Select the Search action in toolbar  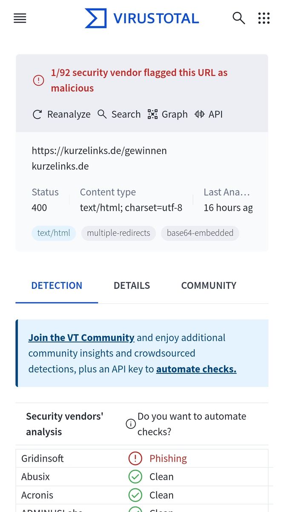(119, 114)
